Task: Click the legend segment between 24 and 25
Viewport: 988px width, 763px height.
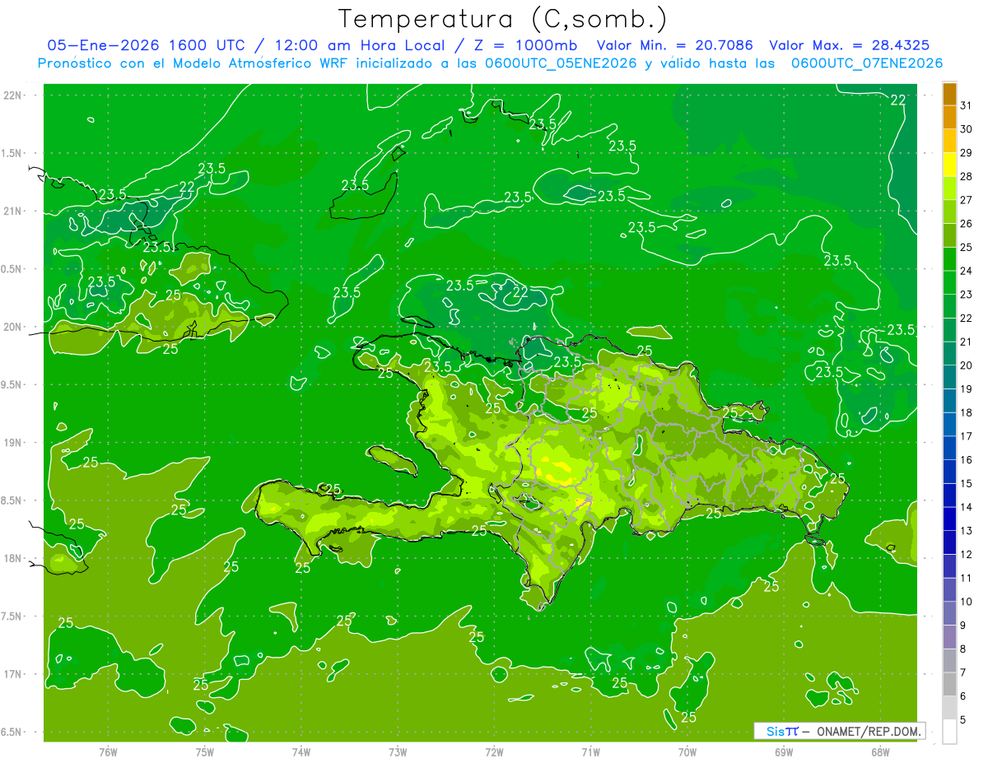Action: pyautogui.click(x=949, y=259)
